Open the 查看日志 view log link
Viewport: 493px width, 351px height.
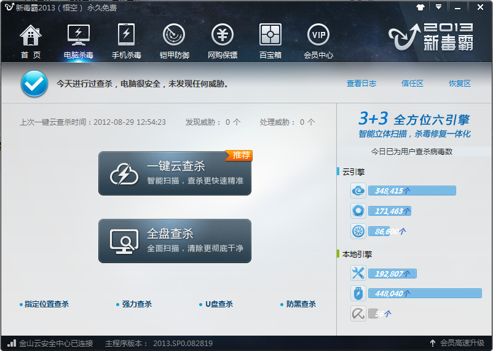361,84
